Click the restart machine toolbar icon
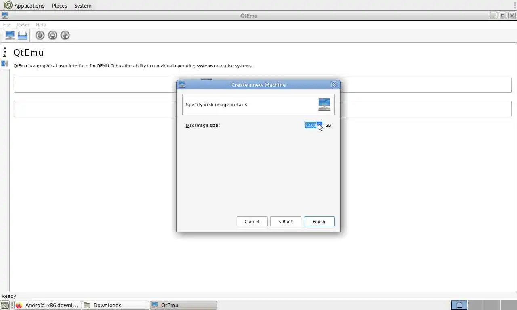The height and width of the screenshot is (310, 517). coord(65,36)
